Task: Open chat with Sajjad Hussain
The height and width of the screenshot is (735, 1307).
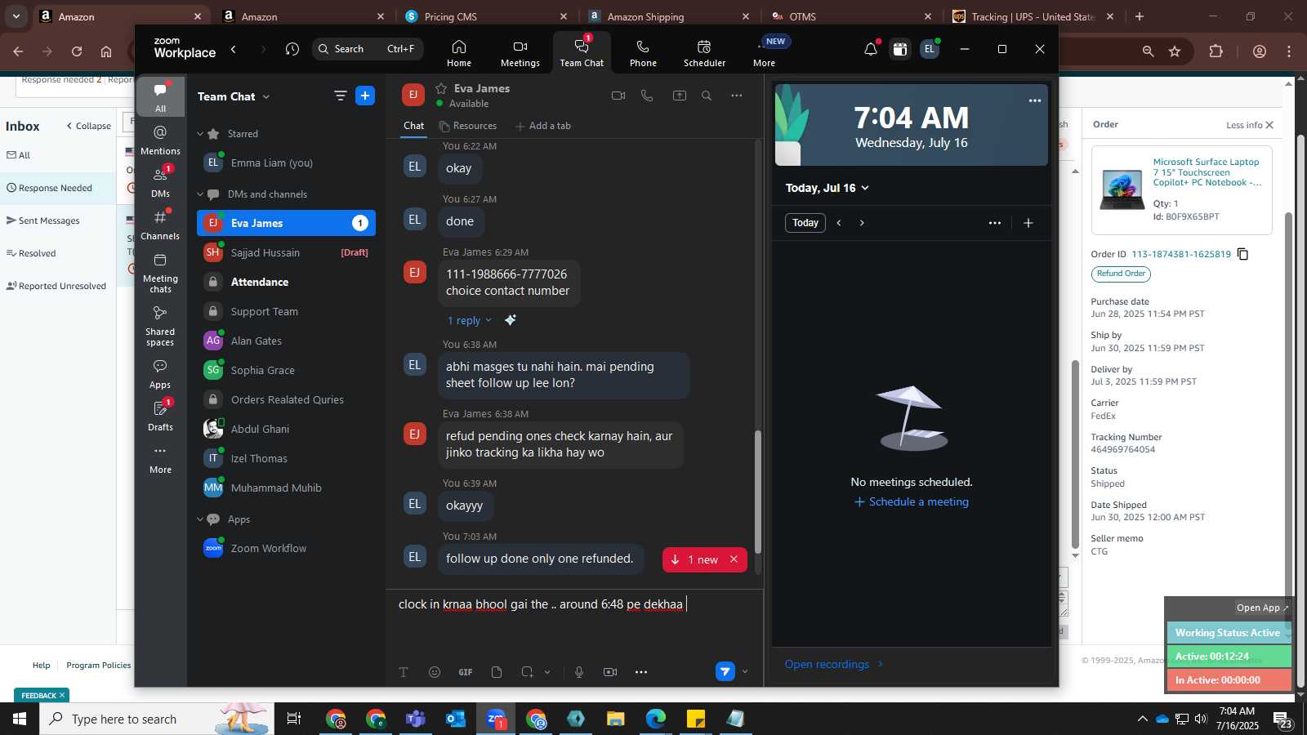Action: click(286, 252)
